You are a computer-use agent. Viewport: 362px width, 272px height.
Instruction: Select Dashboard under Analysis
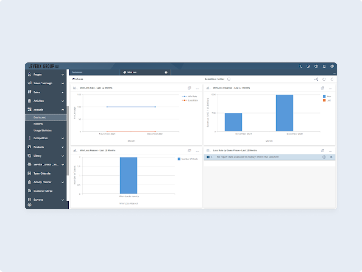click(x=46, y=117)
